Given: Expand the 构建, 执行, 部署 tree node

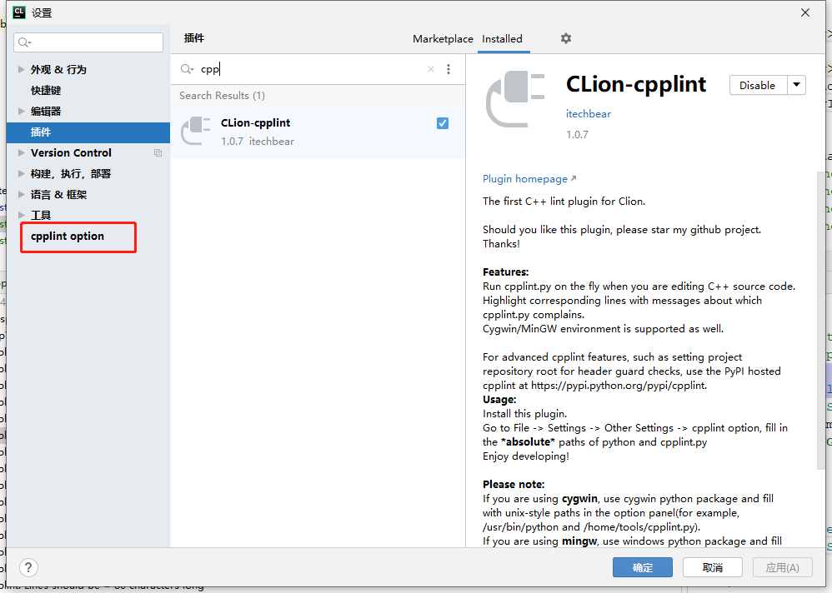Looking at the screenshot, I should 21,174.
